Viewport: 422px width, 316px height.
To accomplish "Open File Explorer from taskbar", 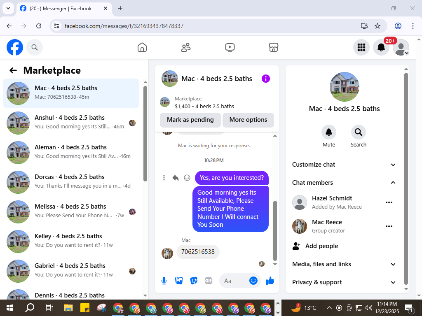I will 68,308.
